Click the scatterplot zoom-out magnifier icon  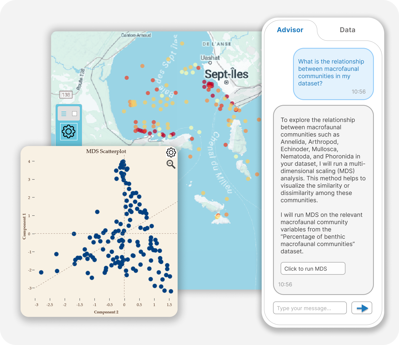click(x=171, y=164)
